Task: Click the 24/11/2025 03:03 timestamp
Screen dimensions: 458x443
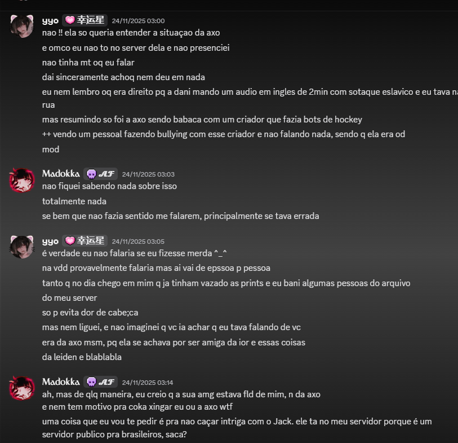Action: tap(148, 174)
